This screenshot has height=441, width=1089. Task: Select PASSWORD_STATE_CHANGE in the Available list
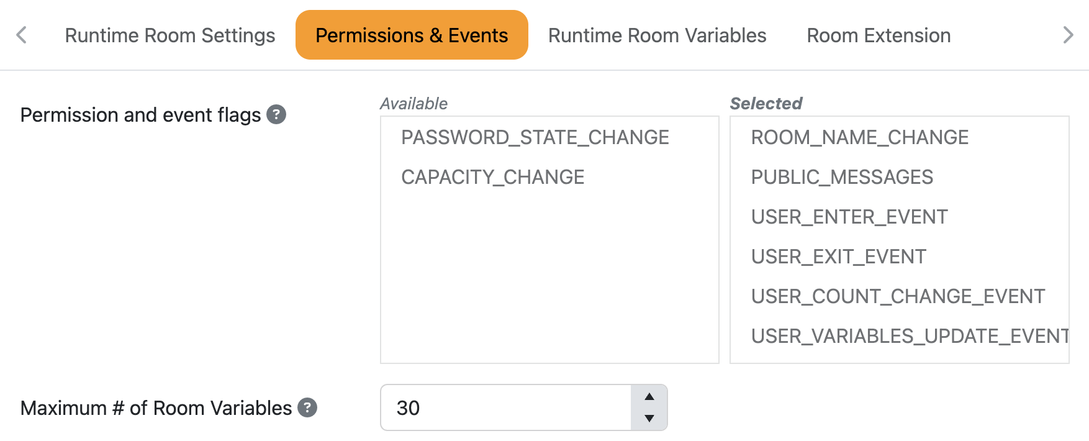click(535, 137)
